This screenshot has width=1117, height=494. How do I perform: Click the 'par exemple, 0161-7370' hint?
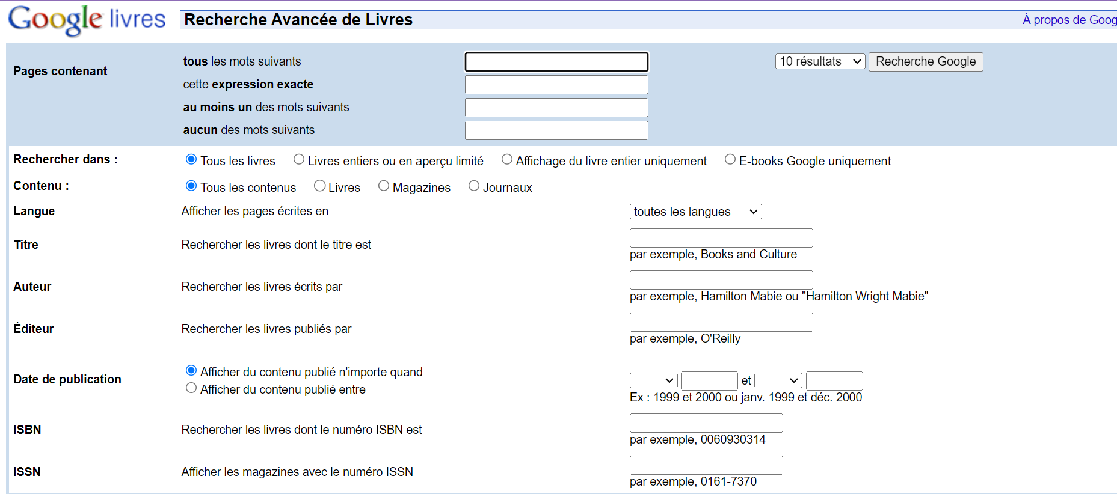(694, 481)
